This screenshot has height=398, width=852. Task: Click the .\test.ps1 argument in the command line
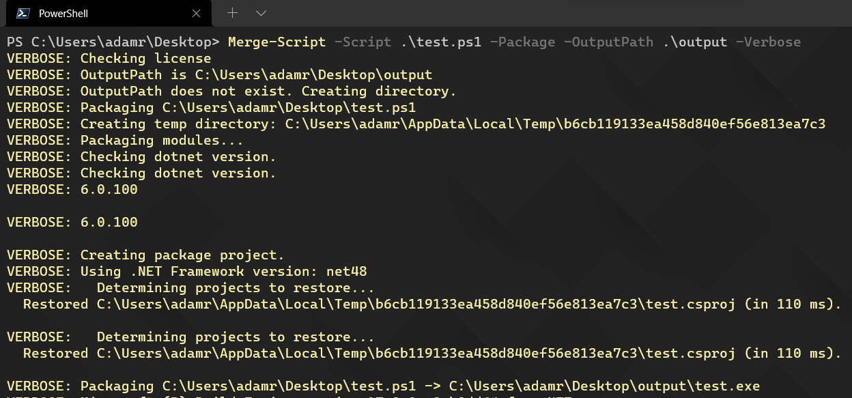tap(441, 42)
